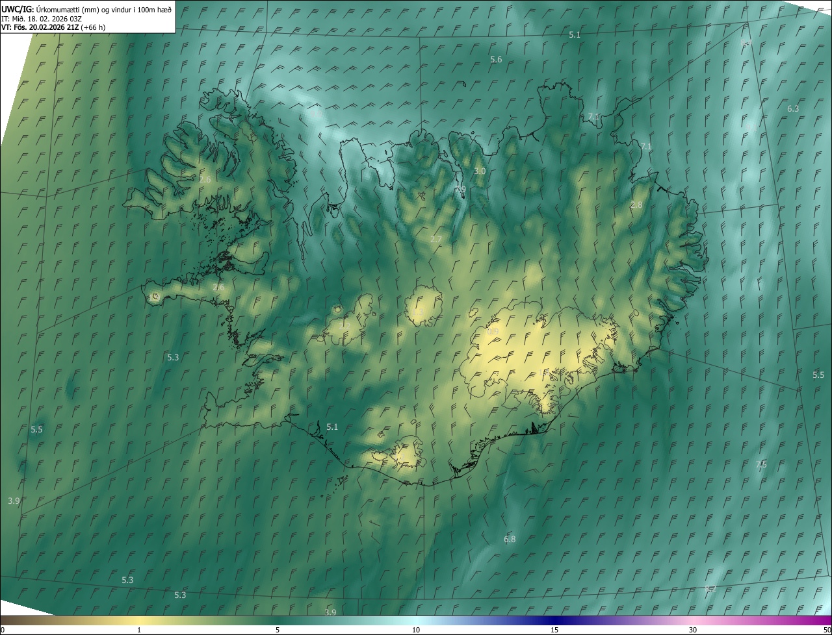Click the 6.8 value label on the map
832x635 pixels.
pos(510,539)
